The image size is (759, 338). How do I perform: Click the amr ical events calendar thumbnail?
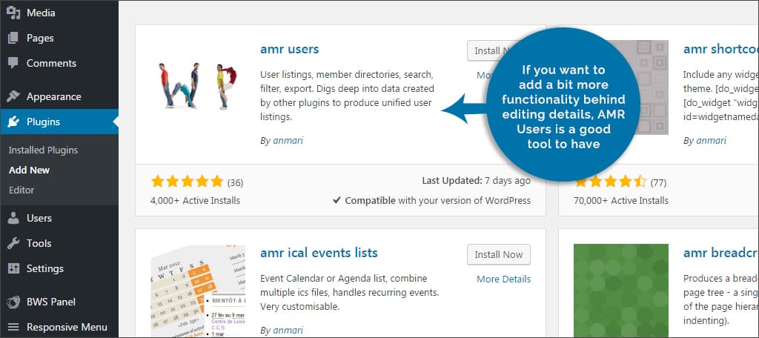coord(197,291)
